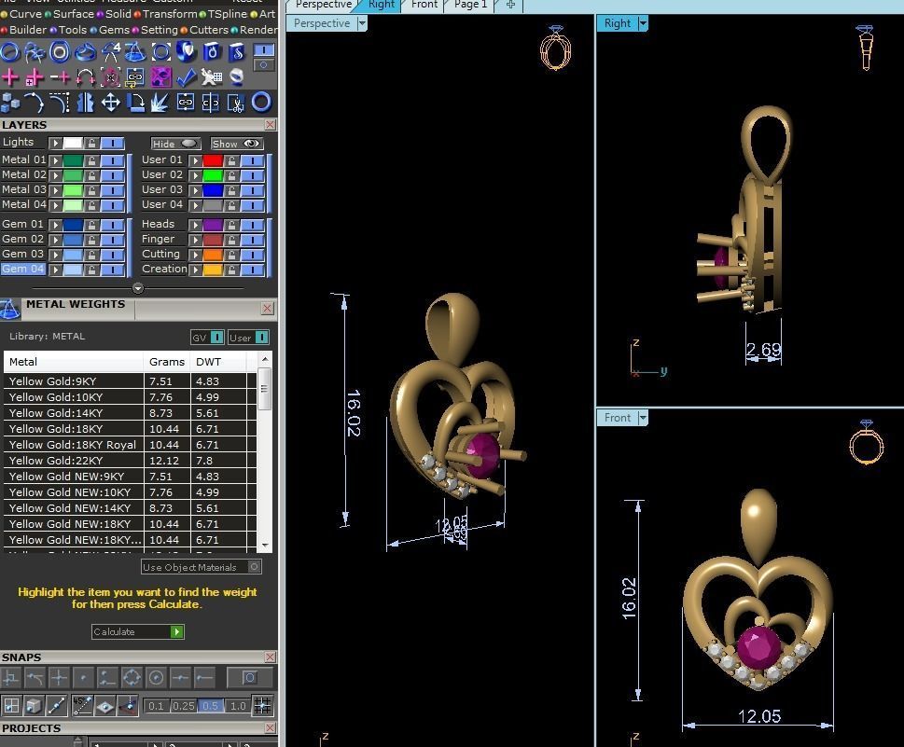Select the mirror split profile tool
Screen dimensions: 904x747
[85, 103]
